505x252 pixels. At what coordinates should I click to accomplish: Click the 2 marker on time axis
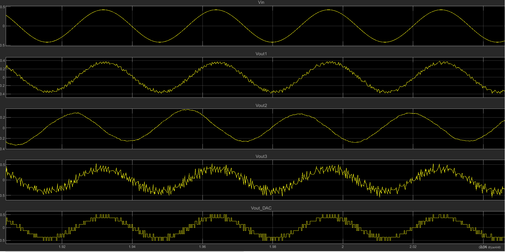(343, 247)
